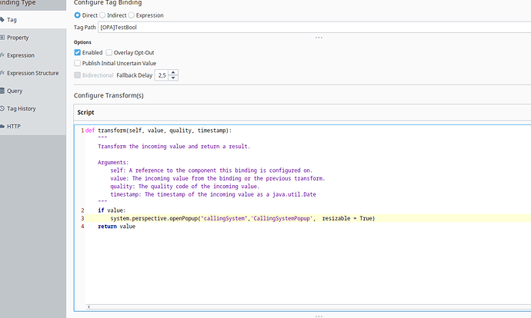Click the 'Arguments:' docstring line
This screenshot has width=531, height=318.
point(113,162)
